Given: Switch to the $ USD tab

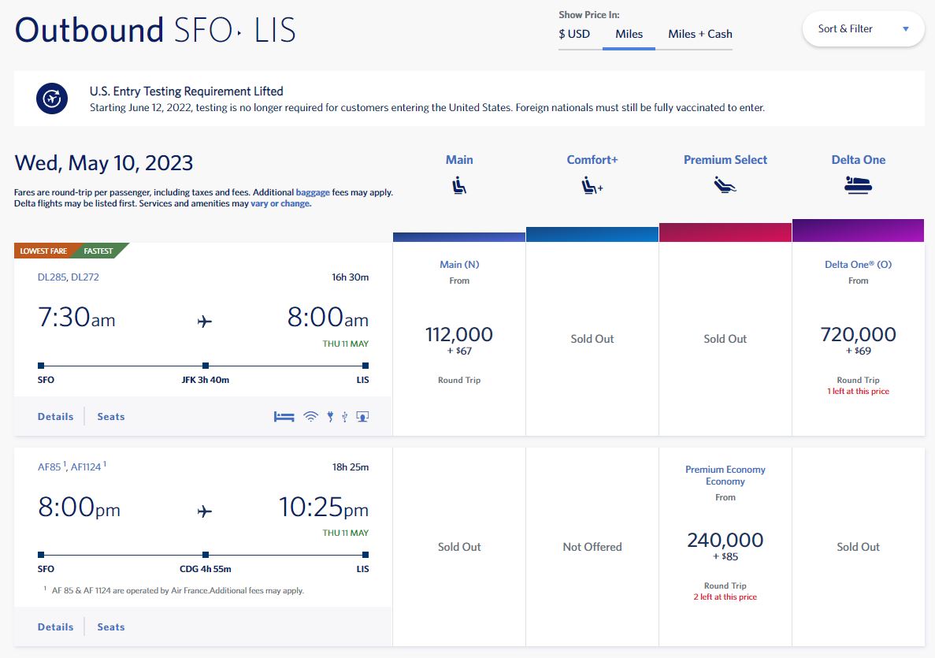Looking at the screenshot, I should pos(576,34).
